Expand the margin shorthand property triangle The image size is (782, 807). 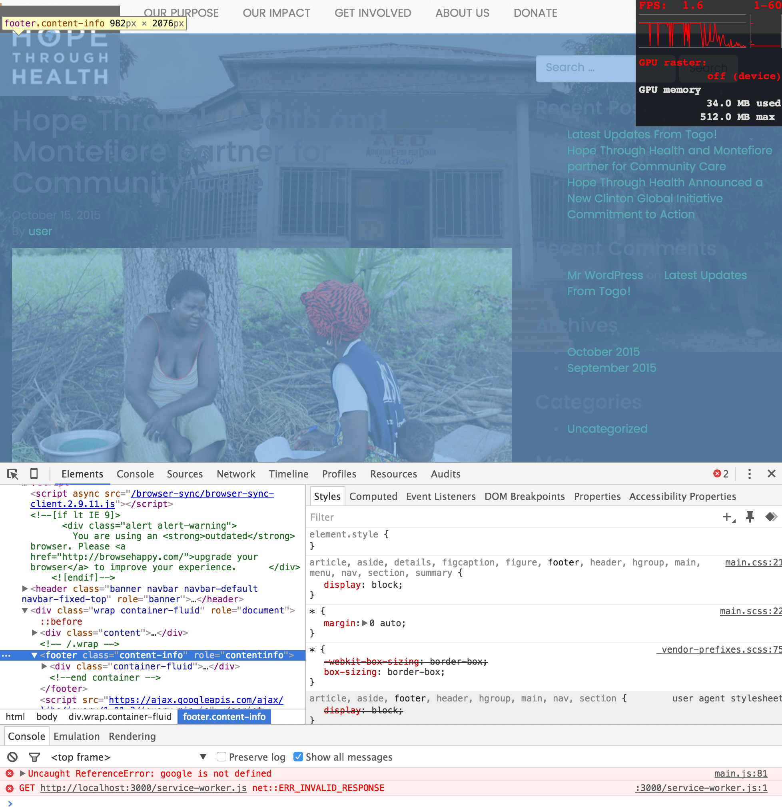coord(365,623)
